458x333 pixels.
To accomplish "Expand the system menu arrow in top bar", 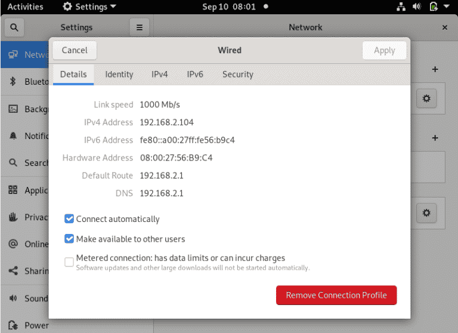I will click(x=446, y=7).
